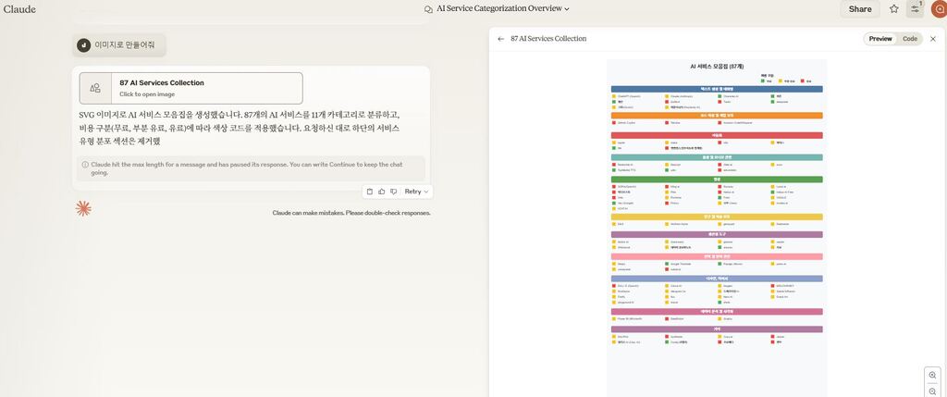This screenshot has width=947, height=397.
Task: Click the Claude logo at top left
Action: [19, 9]
